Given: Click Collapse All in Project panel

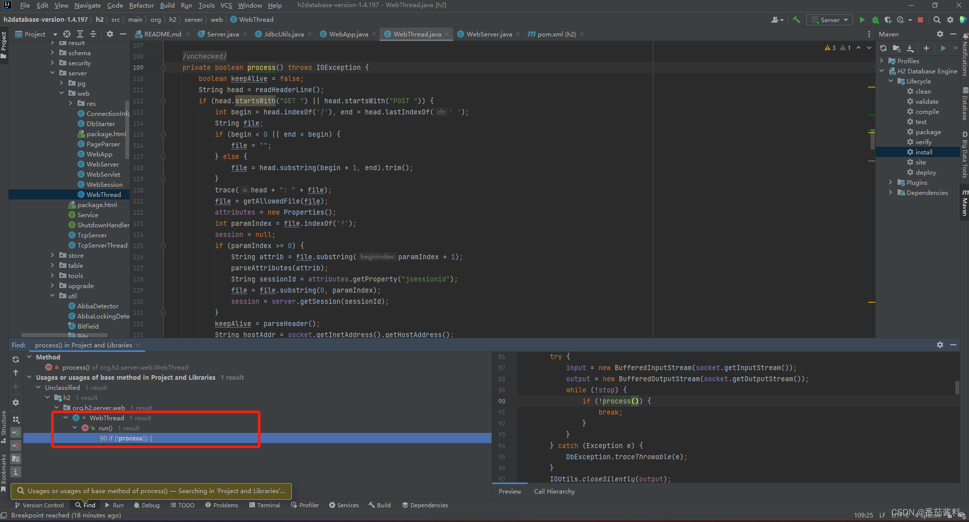Looking at the screenshot, I should pos(93,34).
